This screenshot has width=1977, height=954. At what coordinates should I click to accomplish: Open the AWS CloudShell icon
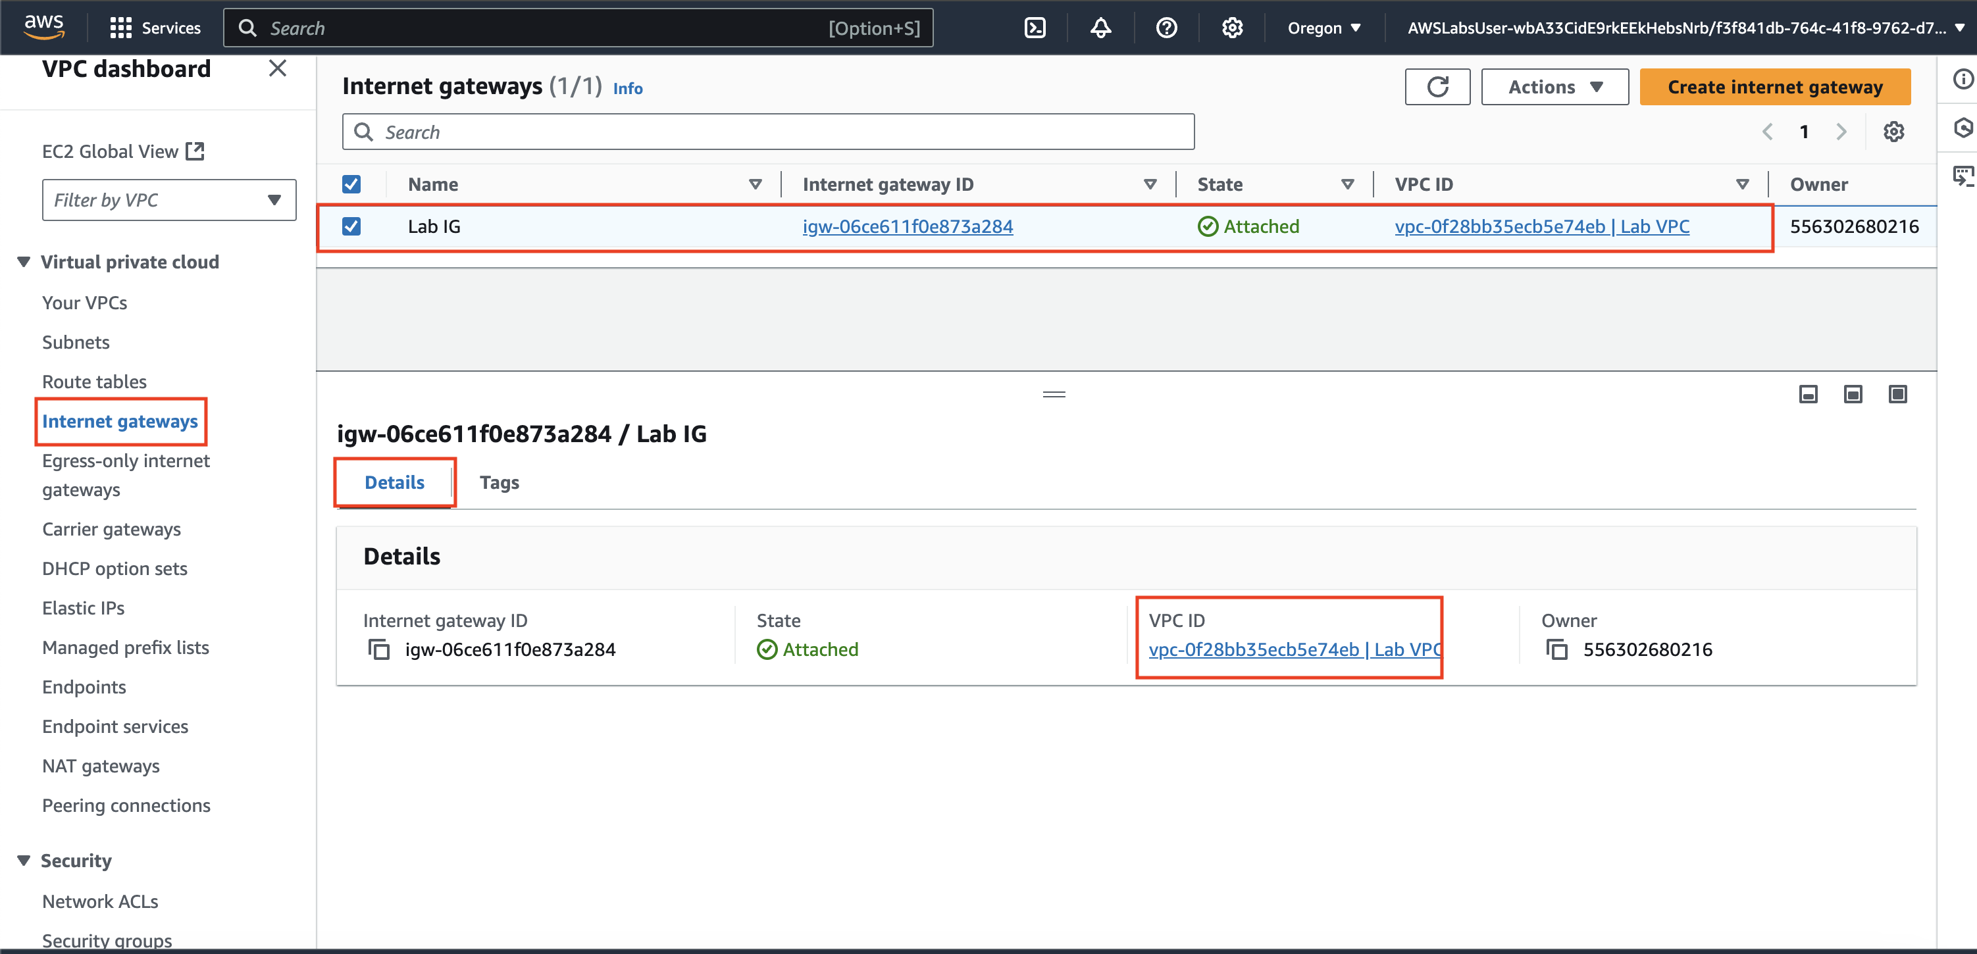1035,28
